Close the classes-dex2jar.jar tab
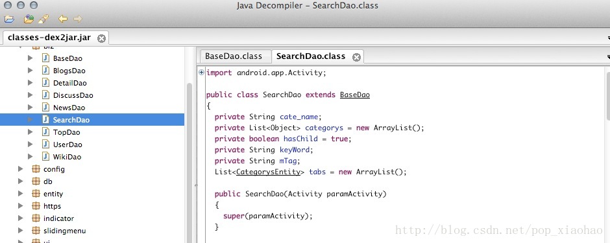 point(101,38)
